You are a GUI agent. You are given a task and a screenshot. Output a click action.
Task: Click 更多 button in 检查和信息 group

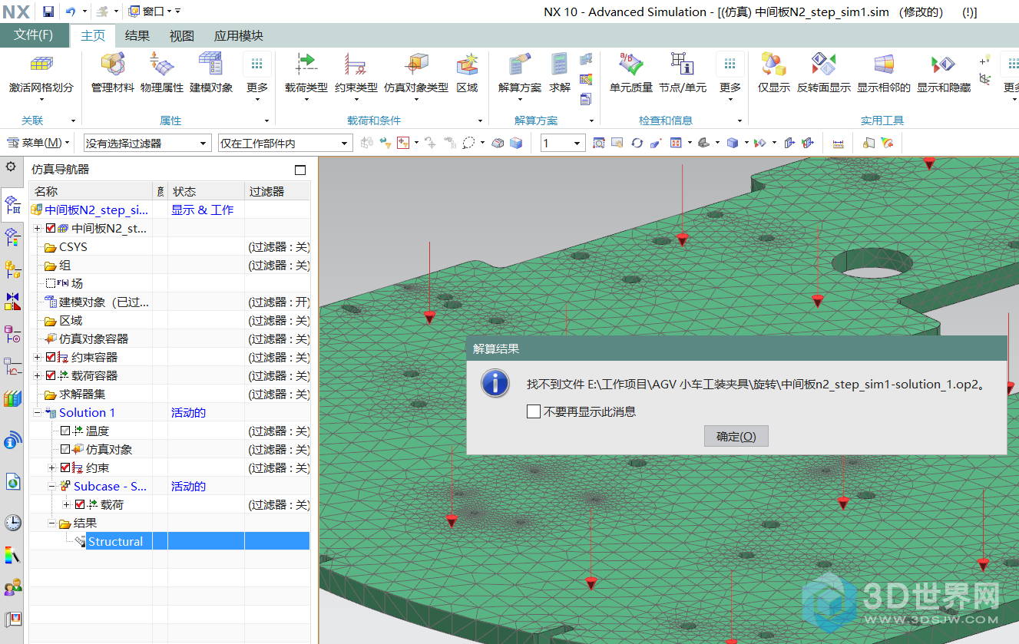[730, 78]
